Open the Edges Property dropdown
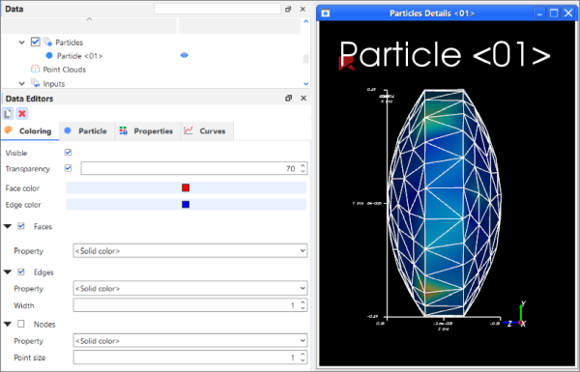Image resolution: width=580 pixels, height=372 pixels. point(190,289)
